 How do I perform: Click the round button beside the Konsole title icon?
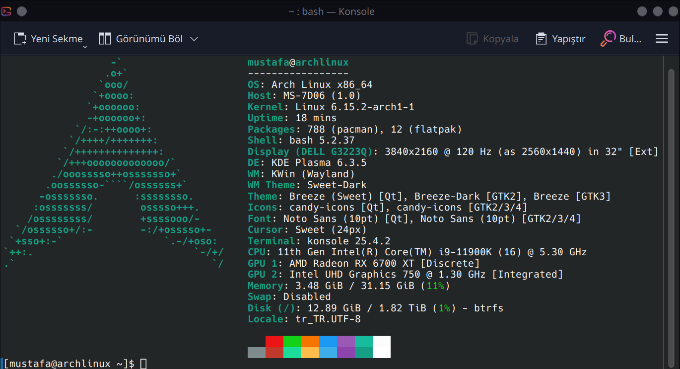coord(22,11)
